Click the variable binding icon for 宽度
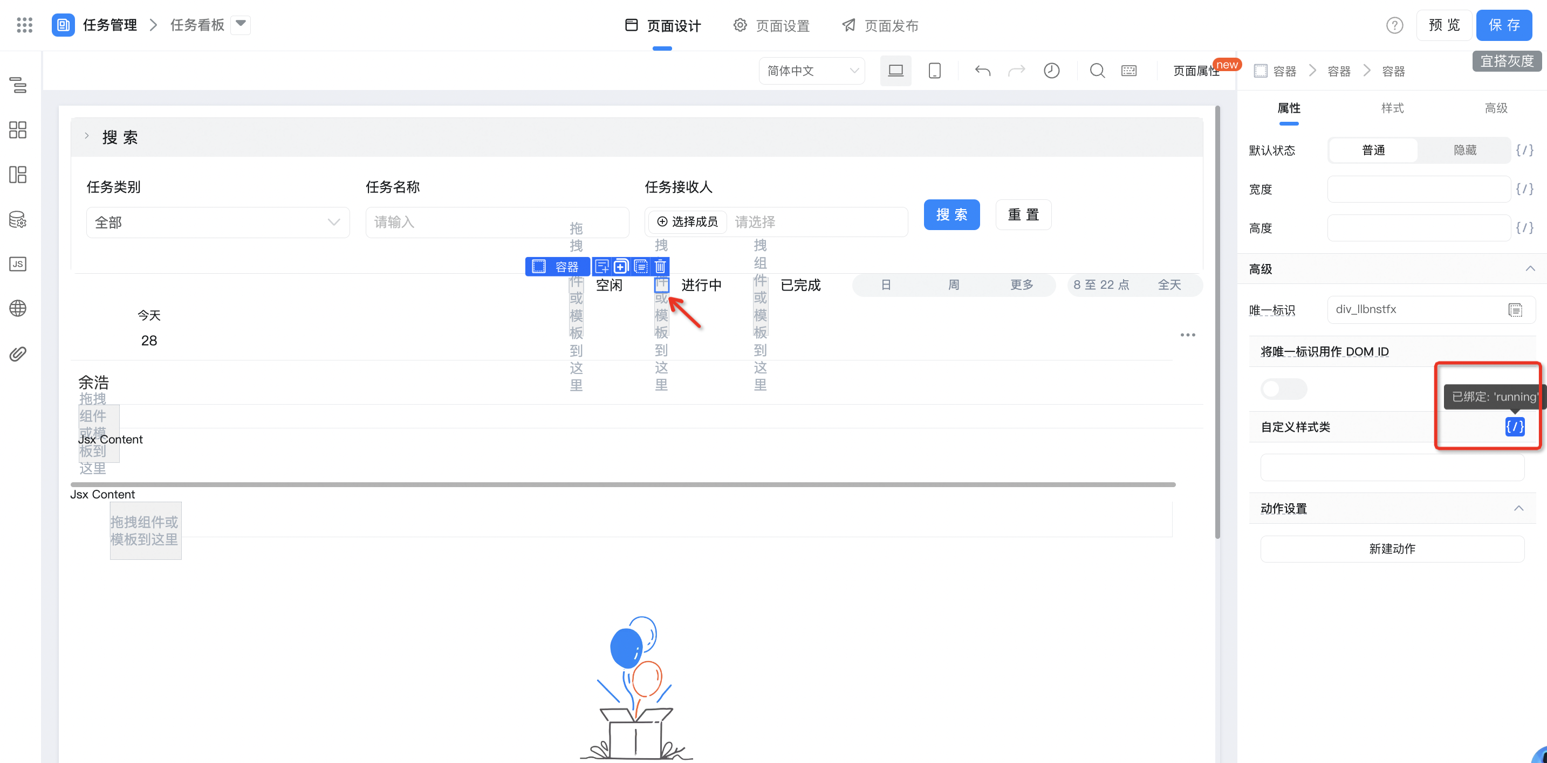Screen dimensions: 1547x763 pyautogui.click(x=1524, y=189)
